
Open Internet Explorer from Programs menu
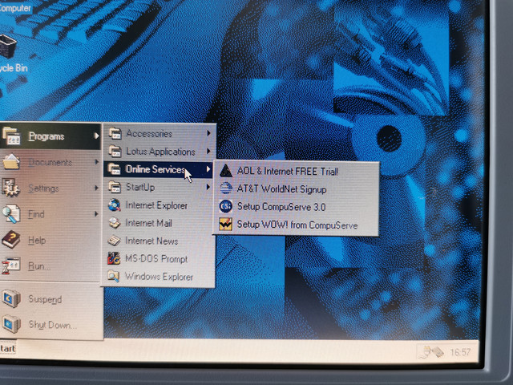coord(159,205)
